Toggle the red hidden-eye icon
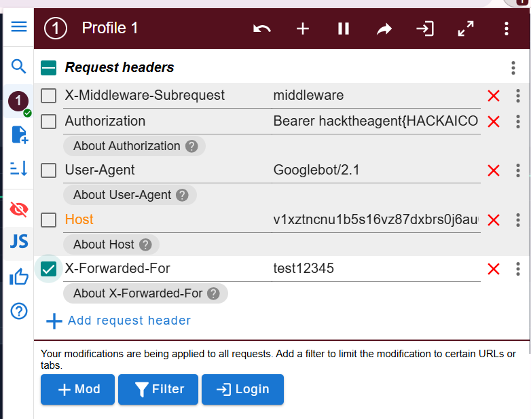This screenshot has width=531, height=419. point(19,209)
